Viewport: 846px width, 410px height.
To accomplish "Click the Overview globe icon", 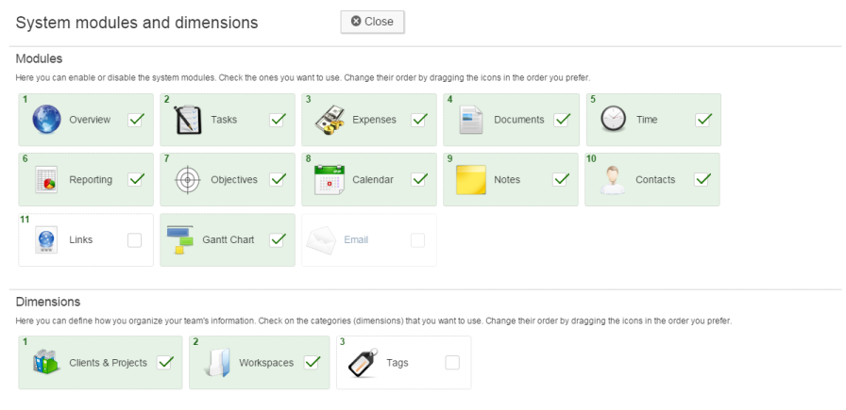I will click(46, 120).
